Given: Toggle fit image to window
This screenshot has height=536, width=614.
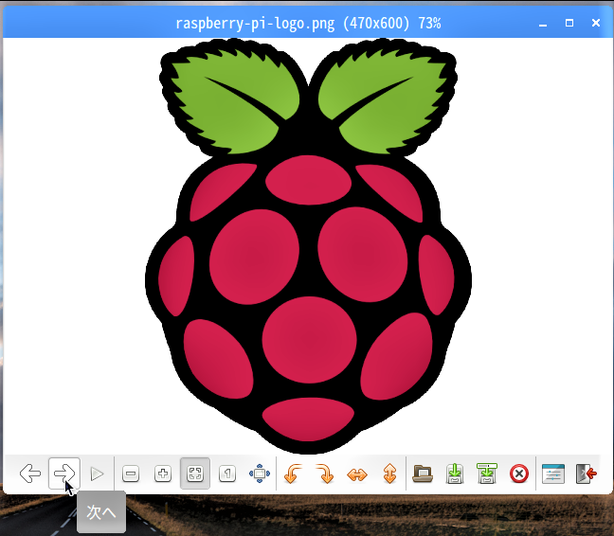Looking at the screenshot, I should click(195, 473).
